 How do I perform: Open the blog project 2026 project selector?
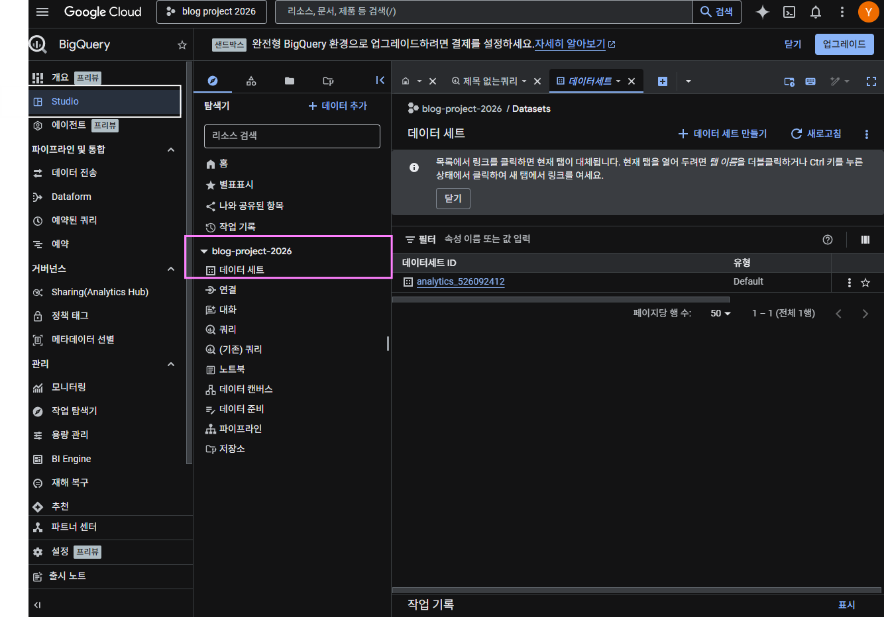click(211, 12)
